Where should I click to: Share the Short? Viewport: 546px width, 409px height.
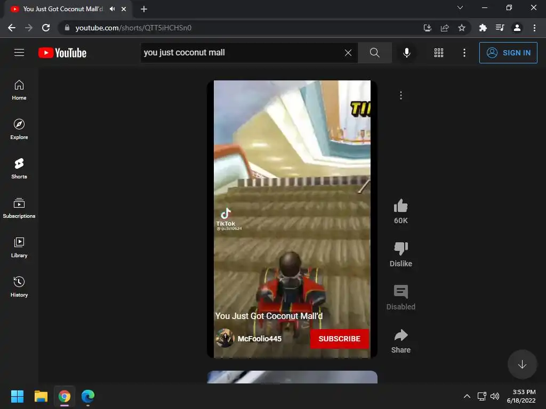(401, 336)
